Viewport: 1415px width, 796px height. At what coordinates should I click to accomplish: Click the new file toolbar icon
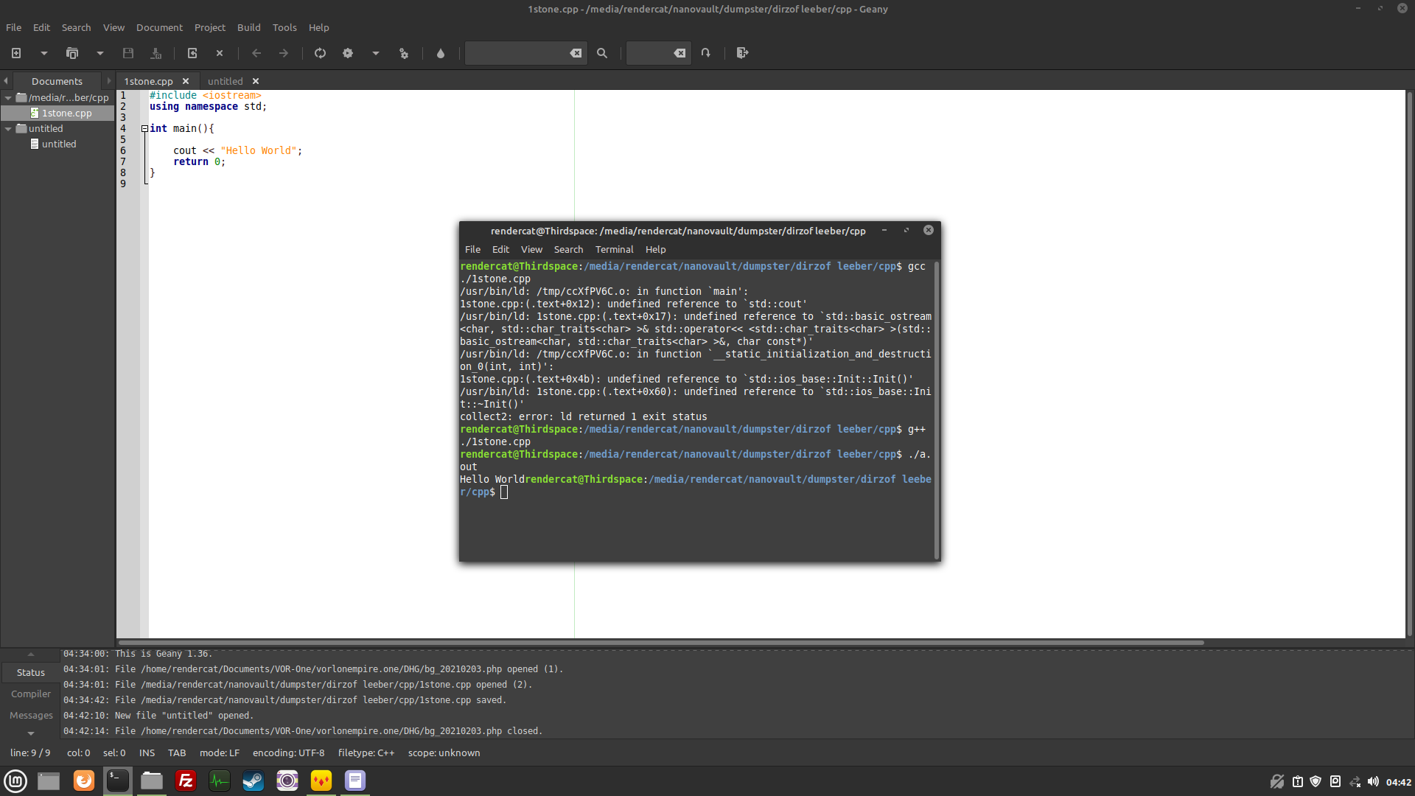[x=16, y=53]
